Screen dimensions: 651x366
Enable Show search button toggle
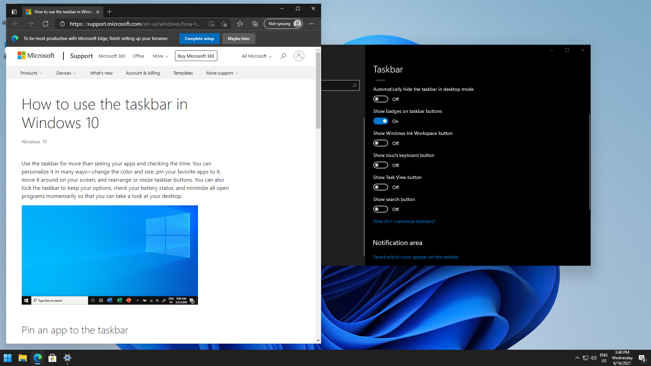pos(380,209)
